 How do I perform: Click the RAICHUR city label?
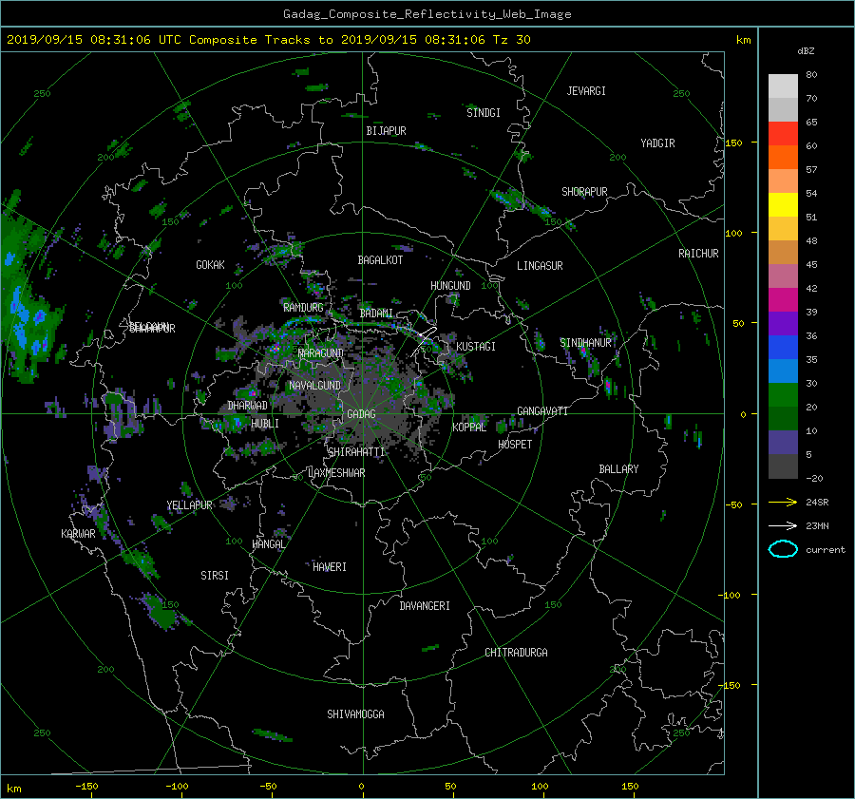(x=698, y=254)
